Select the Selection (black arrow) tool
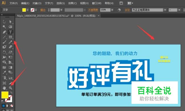Viewport: 185px width, 111px height. tap(4, 22)
